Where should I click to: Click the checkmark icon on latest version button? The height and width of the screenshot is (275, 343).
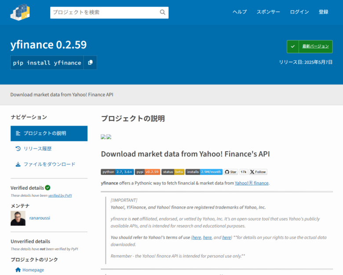tap(293, 46)
